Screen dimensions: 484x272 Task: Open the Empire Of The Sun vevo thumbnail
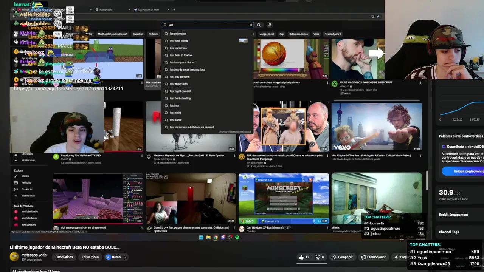point(377,127)
